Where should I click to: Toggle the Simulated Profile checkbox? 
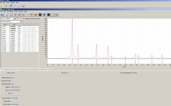tap(23, 19)
